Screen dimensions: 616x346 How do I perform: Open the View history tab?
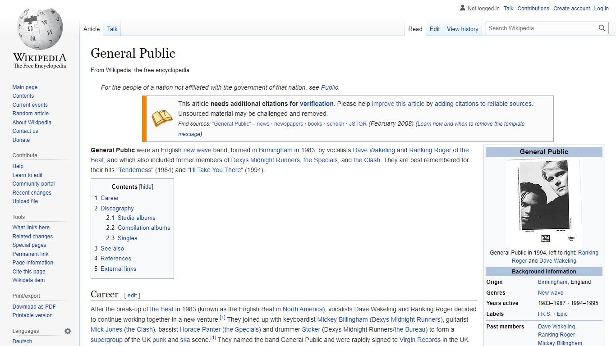point(462,29)
